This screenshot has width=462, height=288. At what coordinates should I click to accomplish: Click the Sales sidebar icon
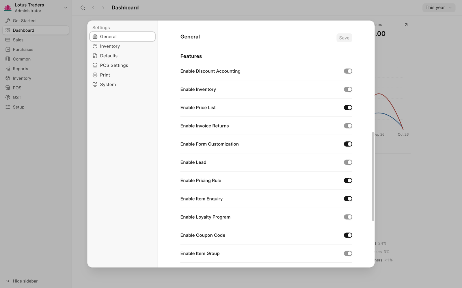tap(8, 40)
